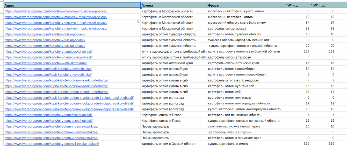This screenshot has height=146, width=347.
Task: Select phrase 'закупаем картофель оптом пермь'
Action: tap(234, 126)
